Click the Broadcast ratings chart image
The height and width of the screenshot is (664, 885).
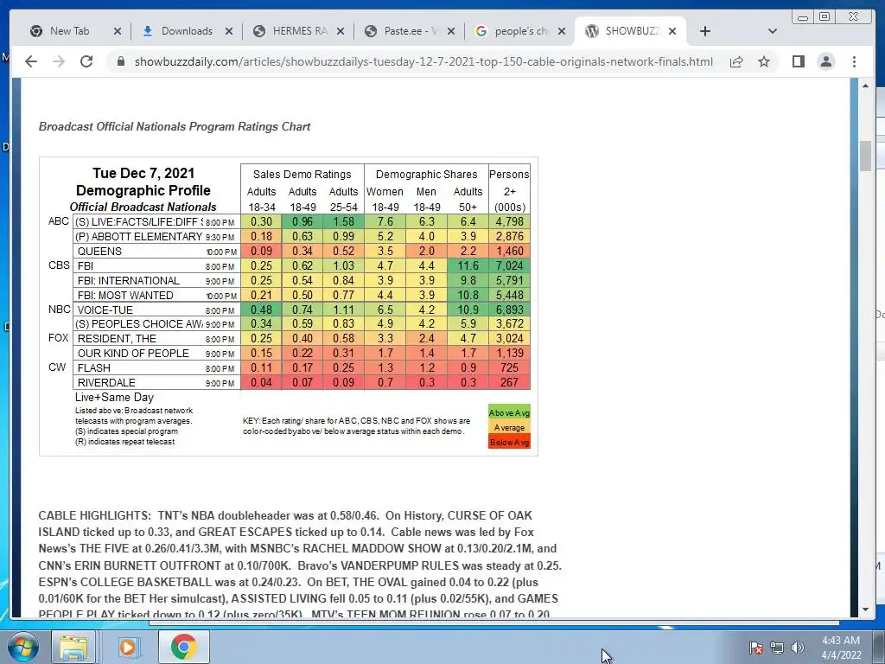pyautogui.click(x=289, y=306)
